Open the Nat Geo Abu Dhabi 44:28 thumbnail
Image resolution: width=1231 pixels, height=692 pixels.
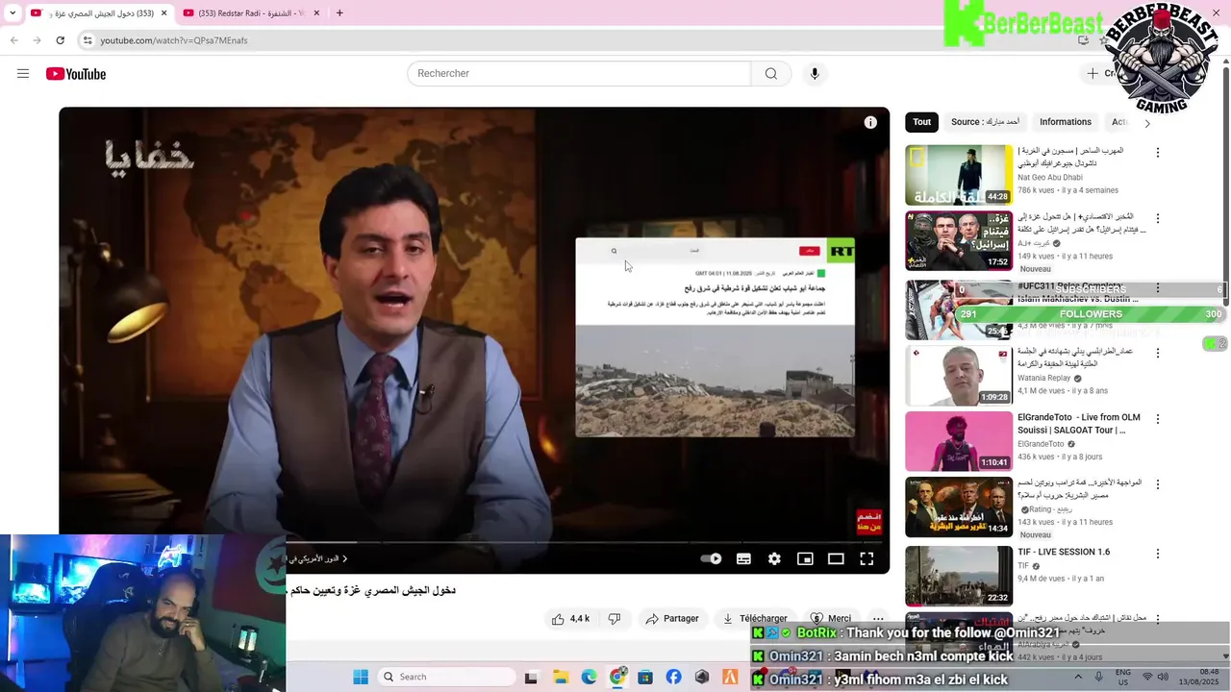(959, 175)
